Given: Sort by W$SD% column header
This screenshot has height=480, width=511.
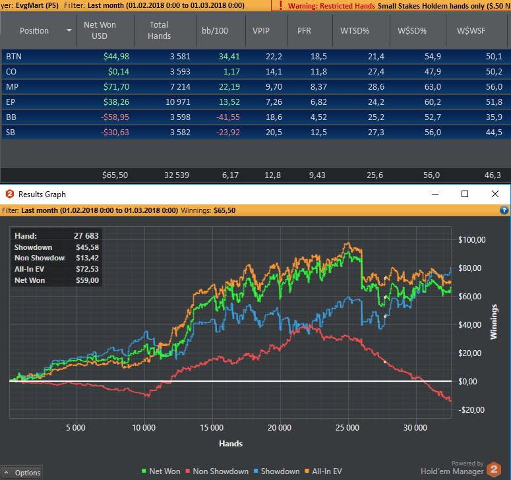Looking at the screenshot, I should [x=412, y=30].
